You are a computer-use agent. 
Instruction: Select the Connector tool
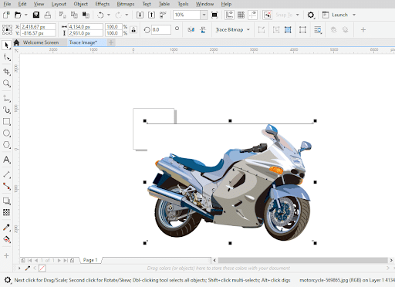point(6,186)
